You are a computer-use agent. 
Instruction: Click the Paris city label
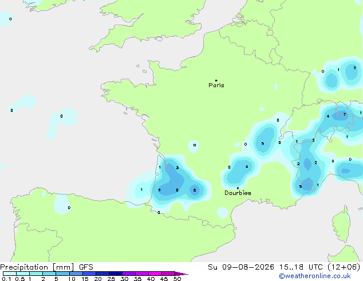[216, 85]
